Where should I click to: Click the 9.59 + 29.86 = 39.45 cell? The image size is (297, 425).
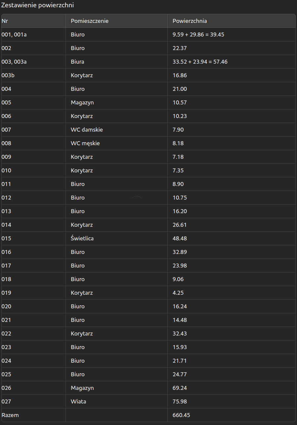(x=198, y=34)
